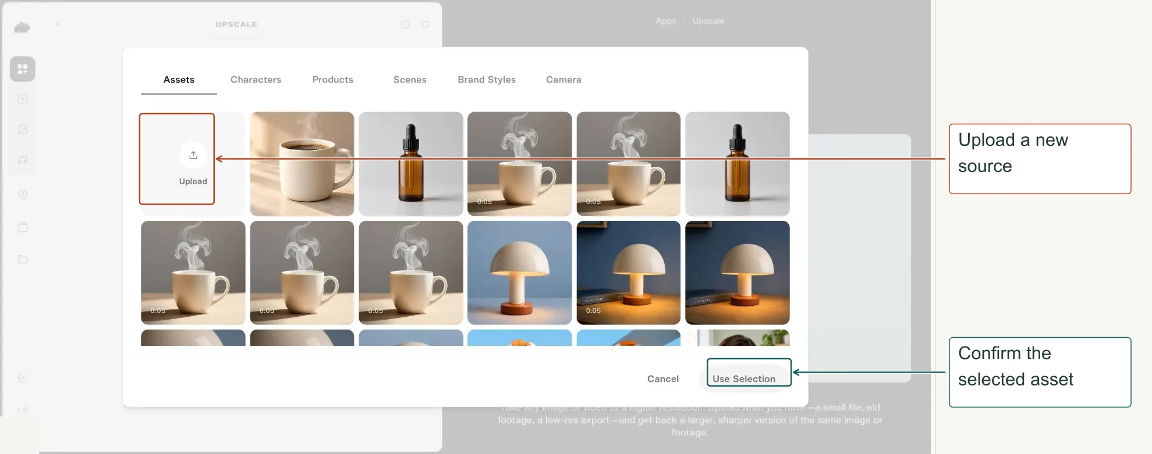Click the info icon in the Upscale header
Viewport: 1152px width, 454px height.
(405, 24)
